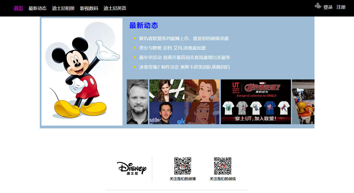Click the 注册 register link
The height and width of the screenshot is (193, 354).
tap(341, 7)
